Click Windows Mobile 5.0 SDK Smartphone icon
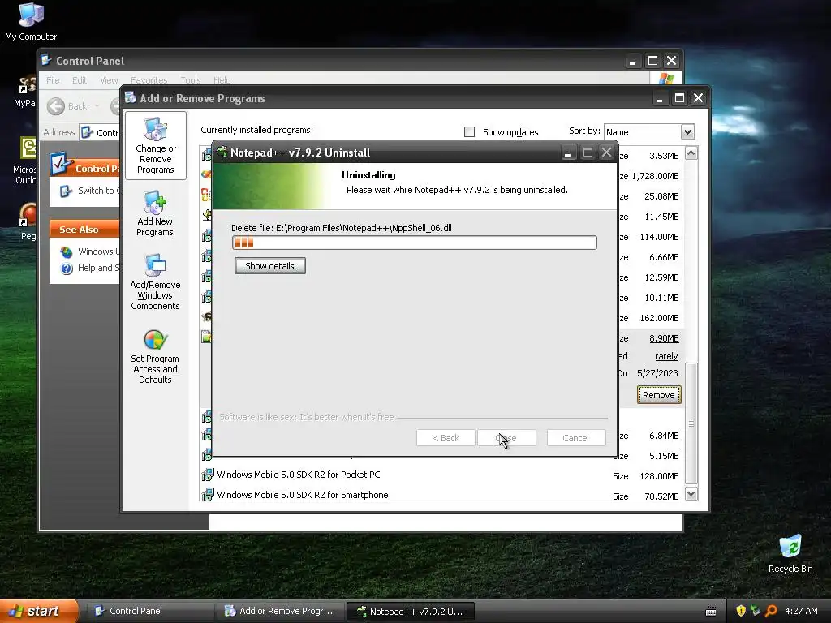Screen dimensions: 831x623 click(x=207, y=495)
